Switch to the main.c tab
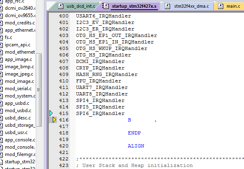Viewport: 244px width, 169px height. click(229, 6)
